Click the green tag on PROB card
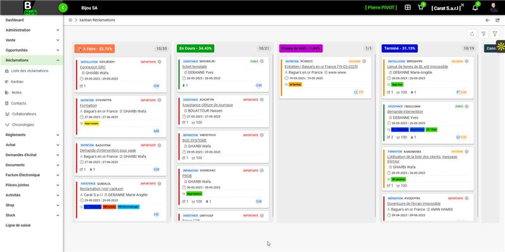Viewport: 505px width, 252px height. click(194, 194)
